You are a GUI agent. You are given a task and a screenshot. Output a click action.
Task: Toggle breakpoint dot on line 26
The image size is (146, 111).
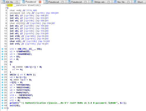click(x=2, y=70)
